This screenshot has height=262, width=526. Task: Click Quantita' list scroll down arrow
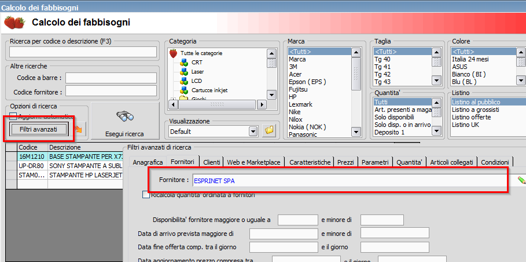click(x=436, y=130)
